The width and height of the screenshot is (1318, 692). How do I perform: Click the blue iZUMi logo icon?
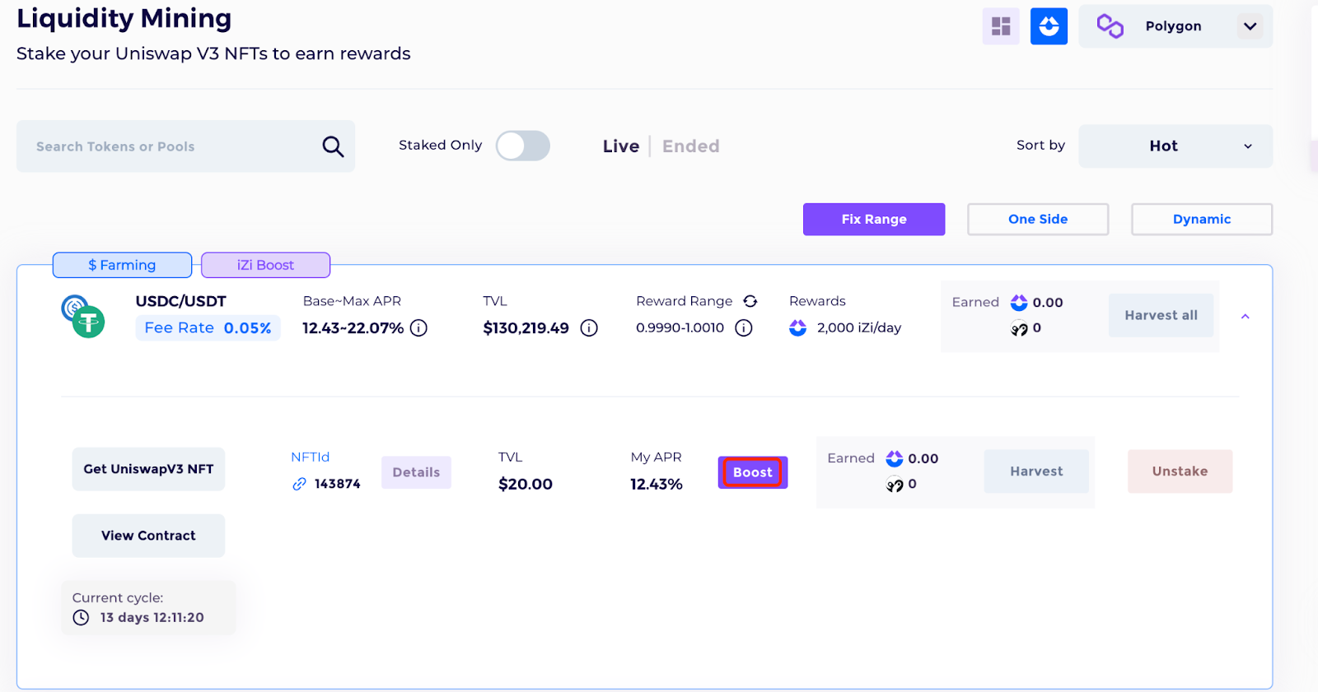(x=1049, y=26)
